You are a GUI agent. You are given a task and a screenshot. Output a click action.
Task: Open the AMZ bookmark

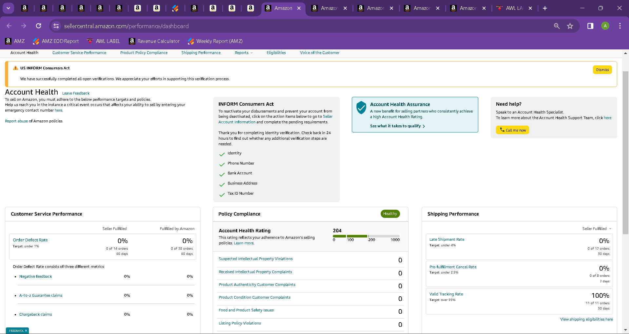15,41
